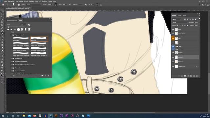Toggle visibility of second blue-marked group
The height and width of the screenshot is (118, 210).
(x=173, y=49)
